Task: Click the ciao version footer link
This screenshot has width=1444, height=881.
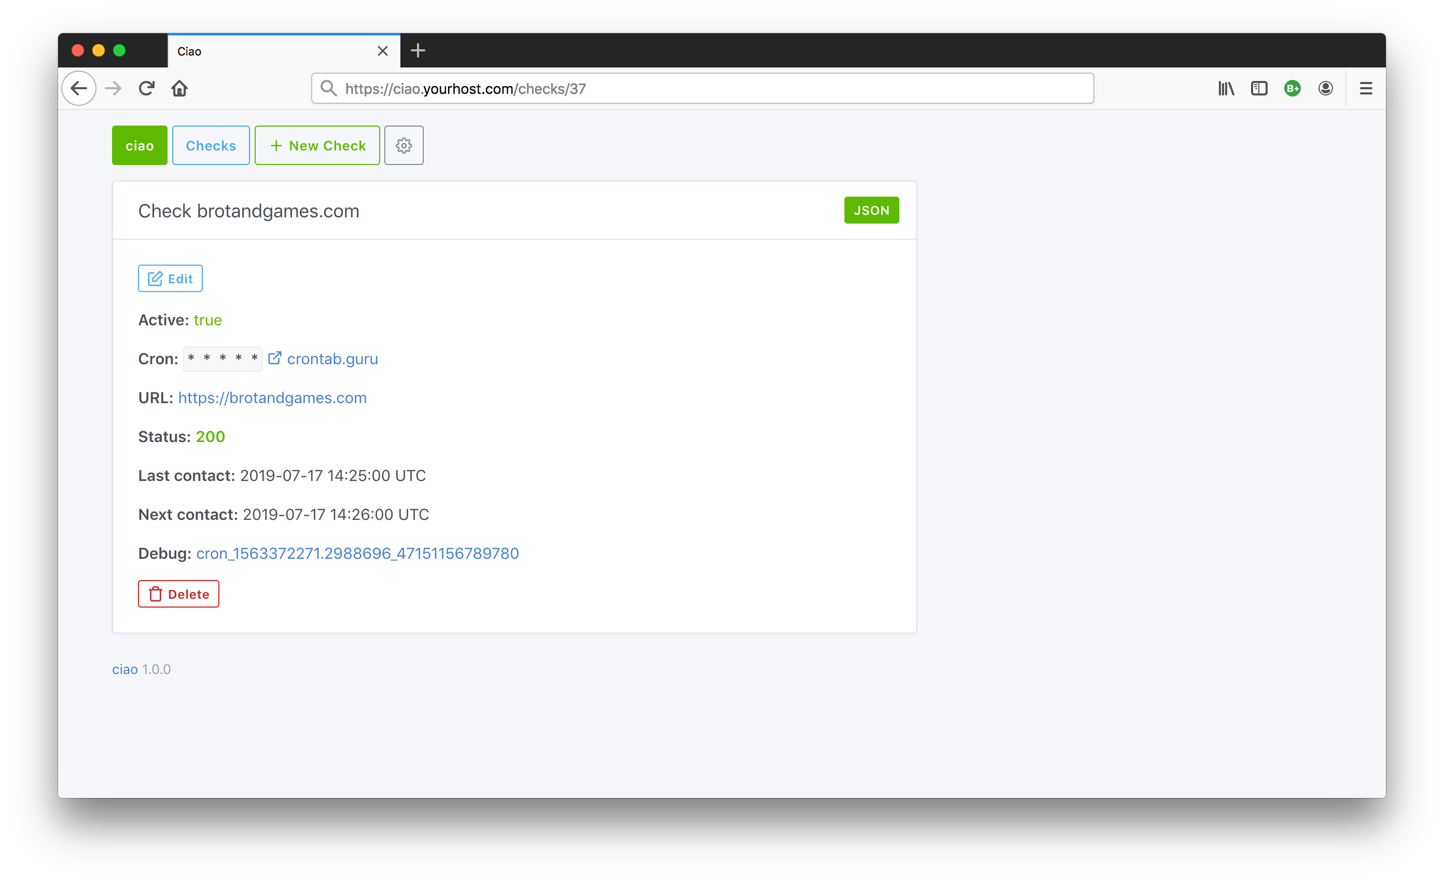Action: click(123, 667)
